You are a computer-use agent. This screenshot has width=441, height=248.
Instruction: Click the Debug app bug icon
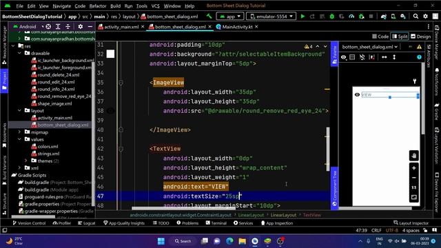tap(332, 17)
